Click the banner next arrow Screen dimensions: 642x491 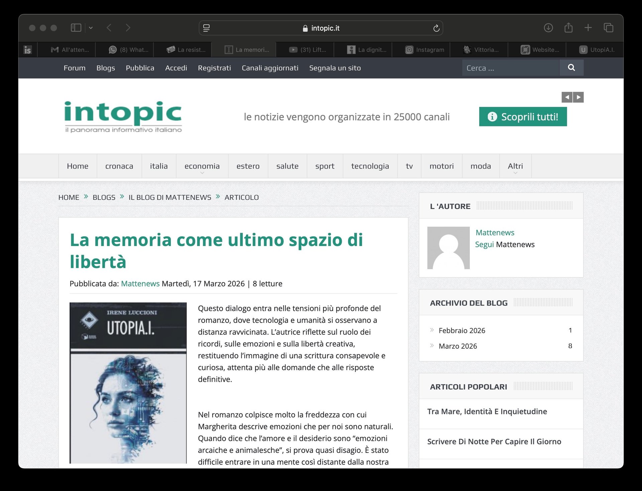(x=578, y=97)
